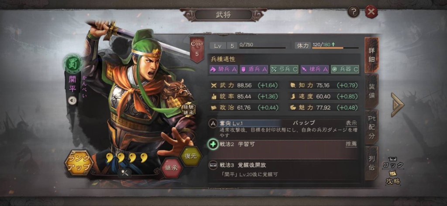The height and width of the screenshot is (206, 447).
Task: Select the 騎兵 A troop aptitude icon
Action: pyautogui.click(x=223, y=69)
